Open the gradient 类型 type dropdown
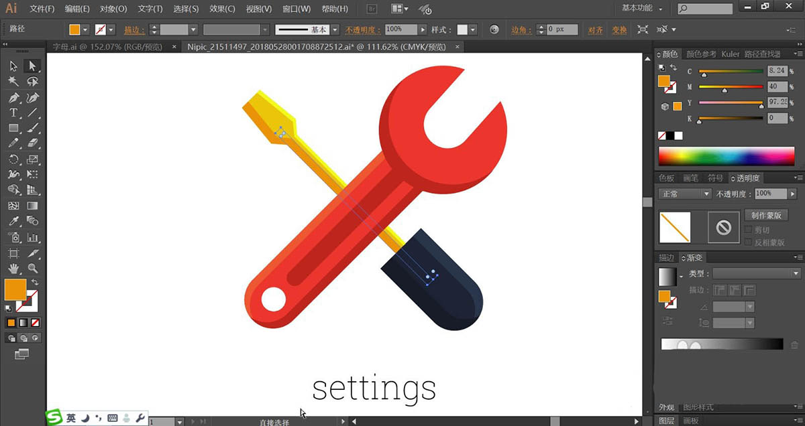 [x=757, y=273]
